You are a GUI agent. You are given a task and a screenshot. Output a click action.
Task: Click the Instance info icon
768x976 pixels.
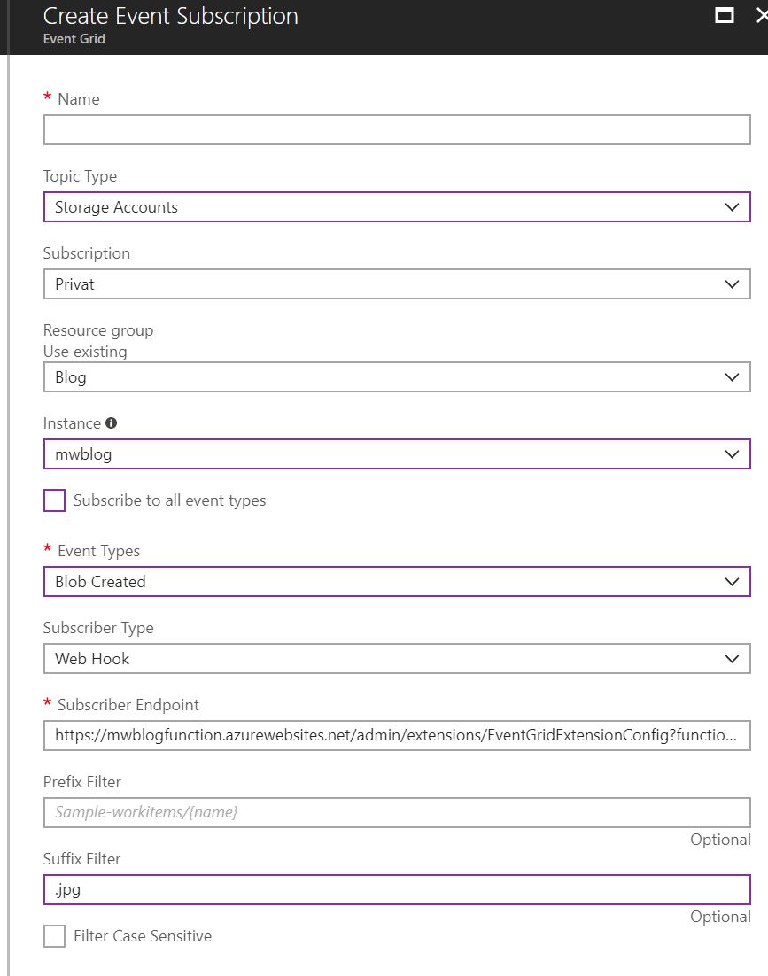pyautogui.click(x=111, y=423)
